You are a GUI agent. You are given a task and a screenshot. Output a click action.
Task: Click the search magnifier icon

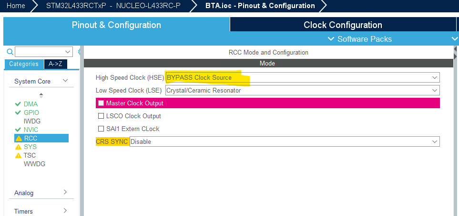pyautogui.click(x=10, y=52)
